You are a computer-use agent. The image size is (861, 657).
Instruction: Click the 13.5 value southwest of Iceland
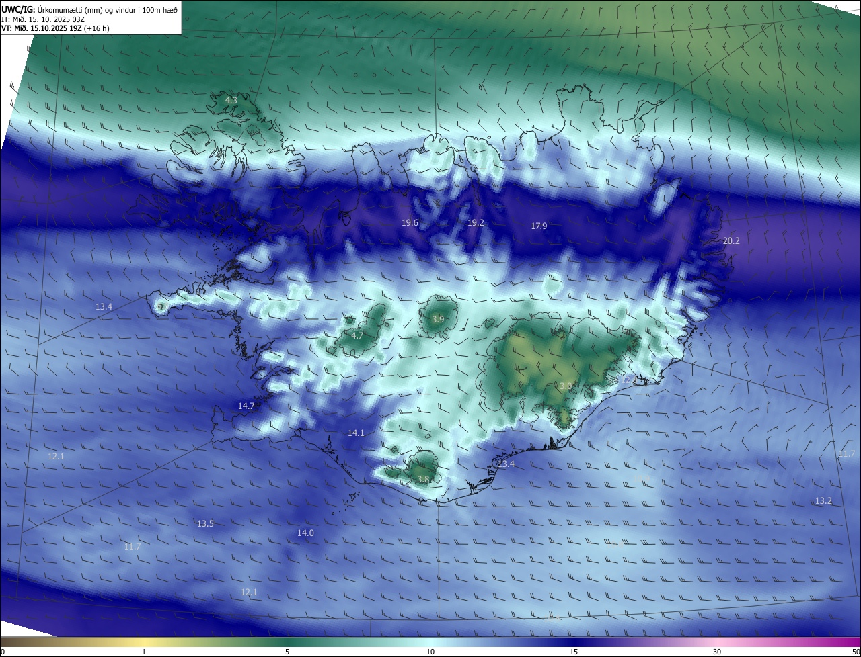coord(205,523)
